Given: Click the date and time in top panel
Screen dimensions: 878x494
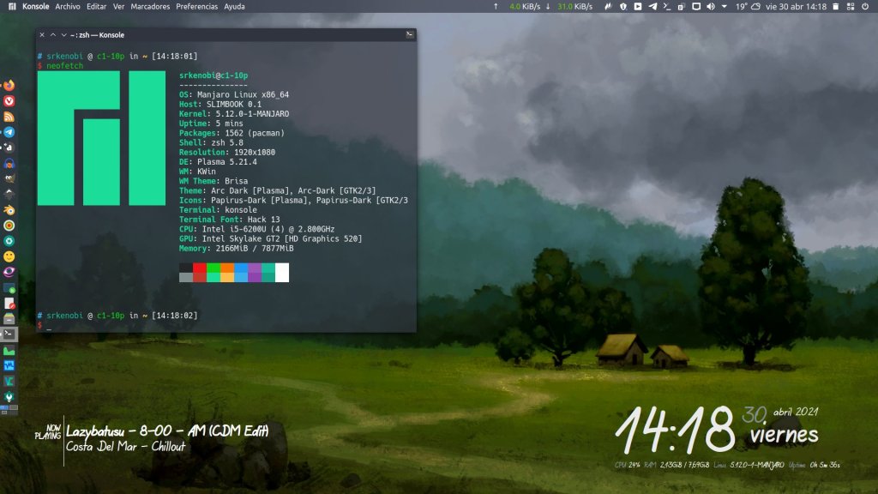Looking at the screenshot, I should (x=797, y=6).
